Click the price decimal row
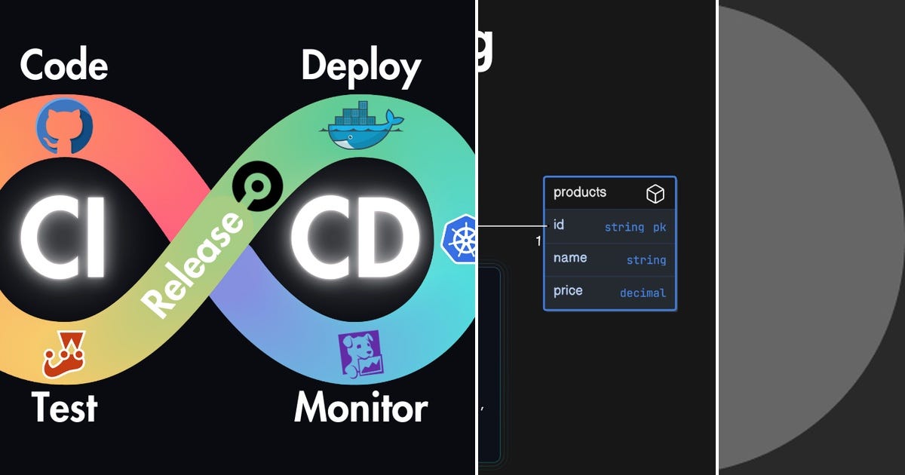905x475 pixels. tap(607, 291)
